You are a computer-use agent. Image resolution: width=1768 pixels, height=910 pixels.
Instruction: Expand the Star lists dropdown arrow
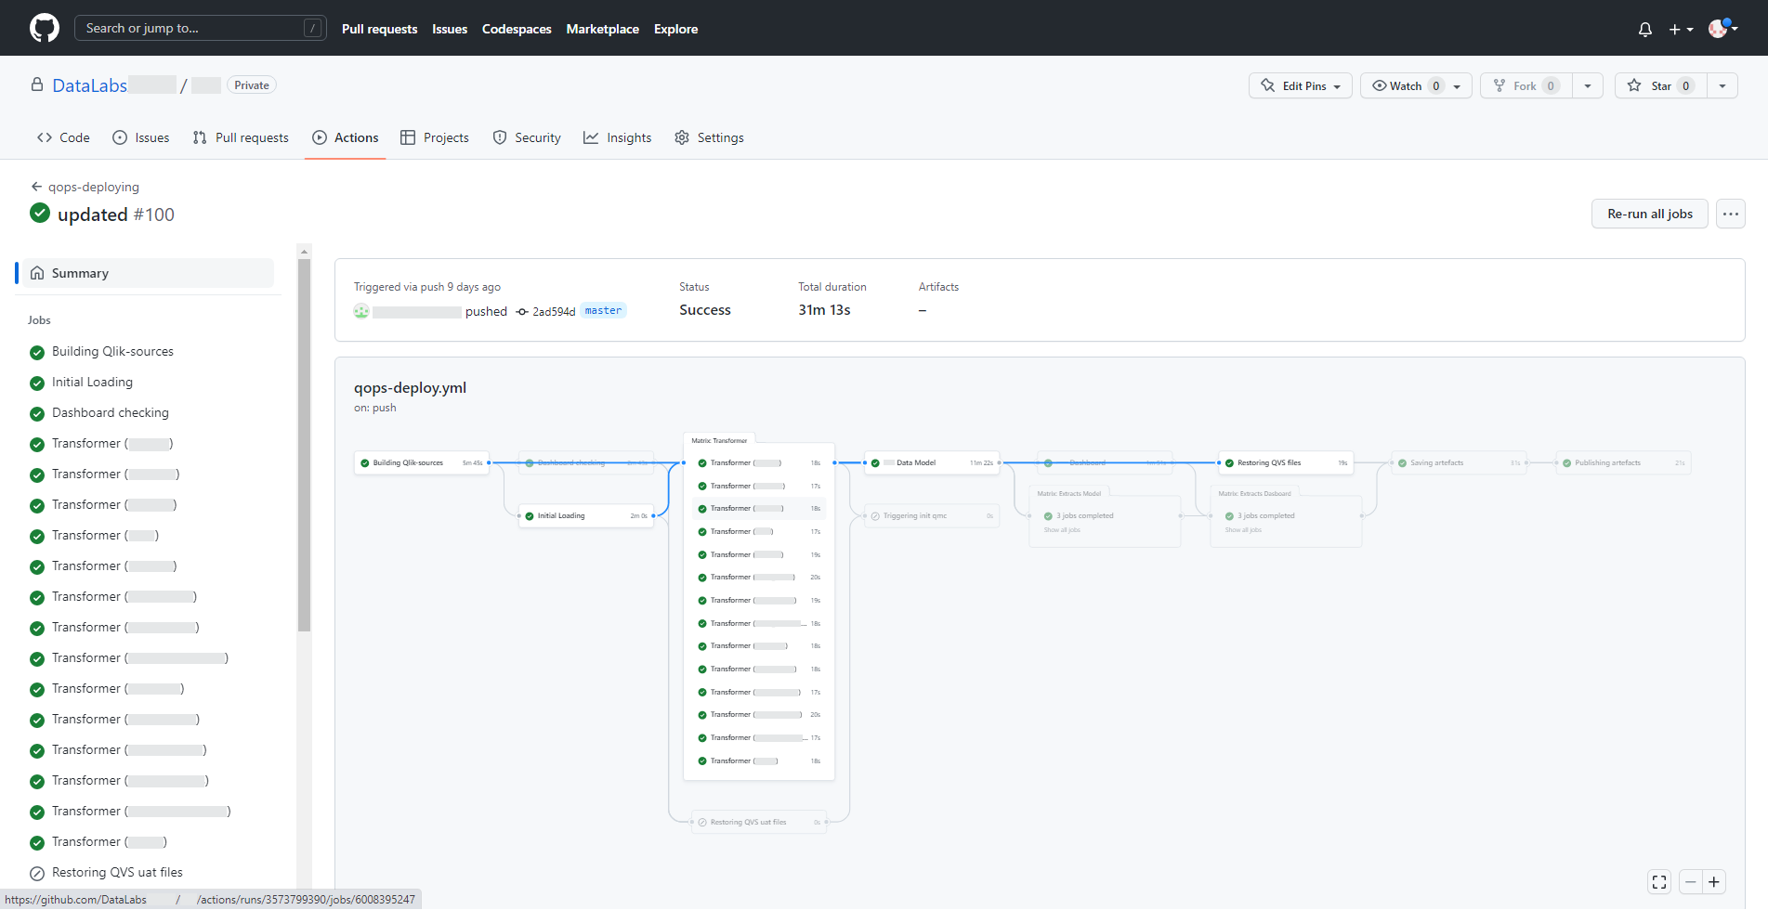(1722, 85)
